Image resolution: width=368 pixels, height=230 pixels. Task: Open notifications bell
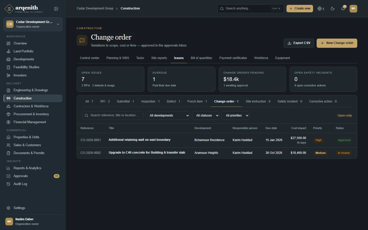pyautogui.click(x=343, y=9)
